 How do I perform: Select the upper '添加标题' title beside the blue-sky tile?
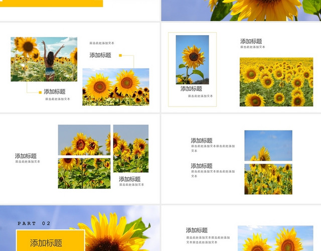click(202, 141)
